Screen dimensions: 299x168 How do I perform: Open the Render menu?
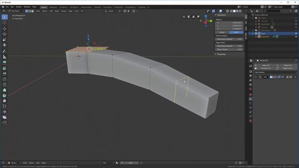click(x=19, y=7)
